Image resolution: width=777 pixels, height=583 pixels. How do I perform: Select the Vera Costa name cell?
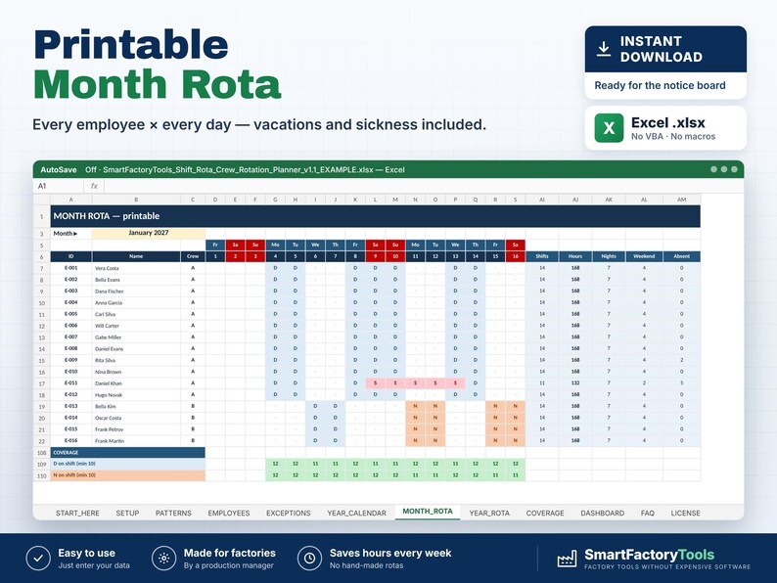pyautogui.click(x=136, y=268)
